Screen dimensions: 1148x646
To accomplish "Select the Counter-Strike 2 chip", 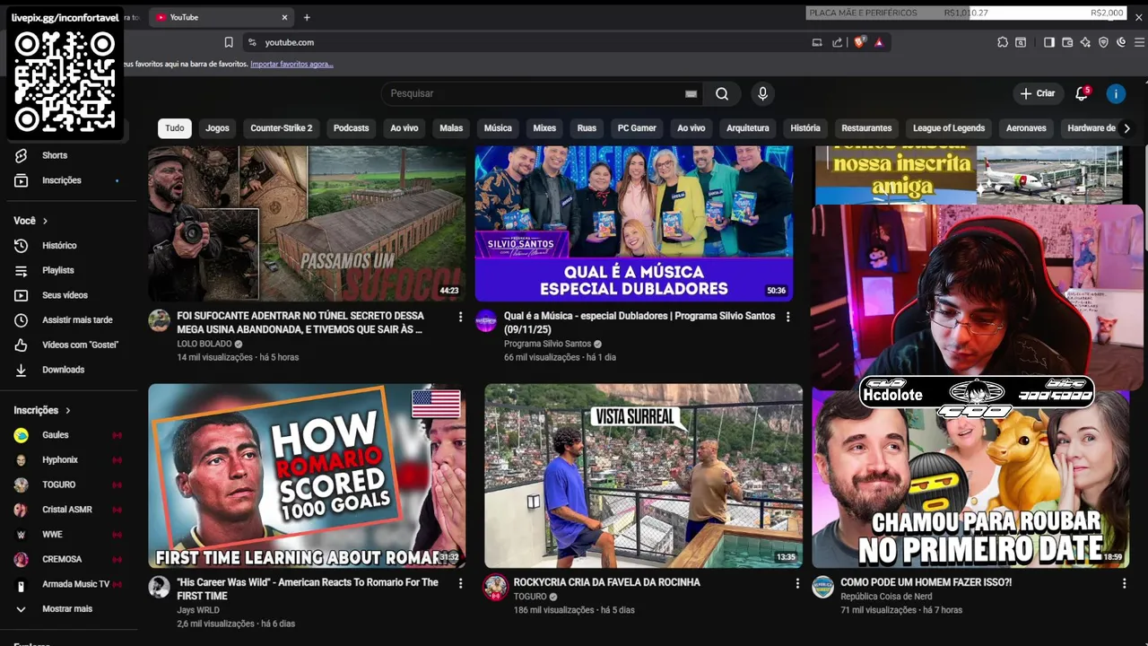I will pos(282,128).
